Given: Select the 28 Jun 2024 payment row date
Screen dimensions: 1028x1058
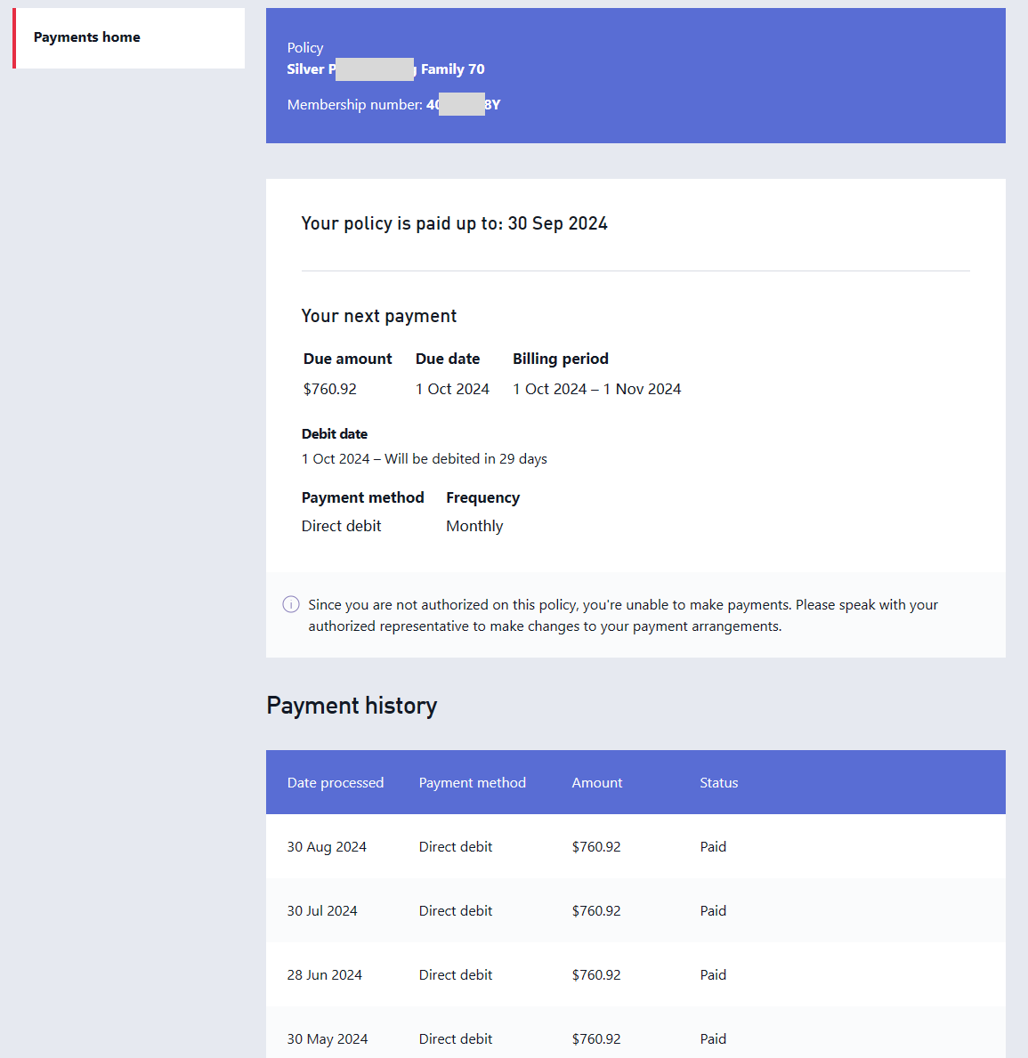Looking at the screenshot, I should (324, 975).
